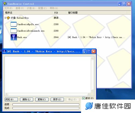This screenshot has width=135, height=113.
Task: Select the 沙盘 DefaultBox row text
Action: pos(20,18)
